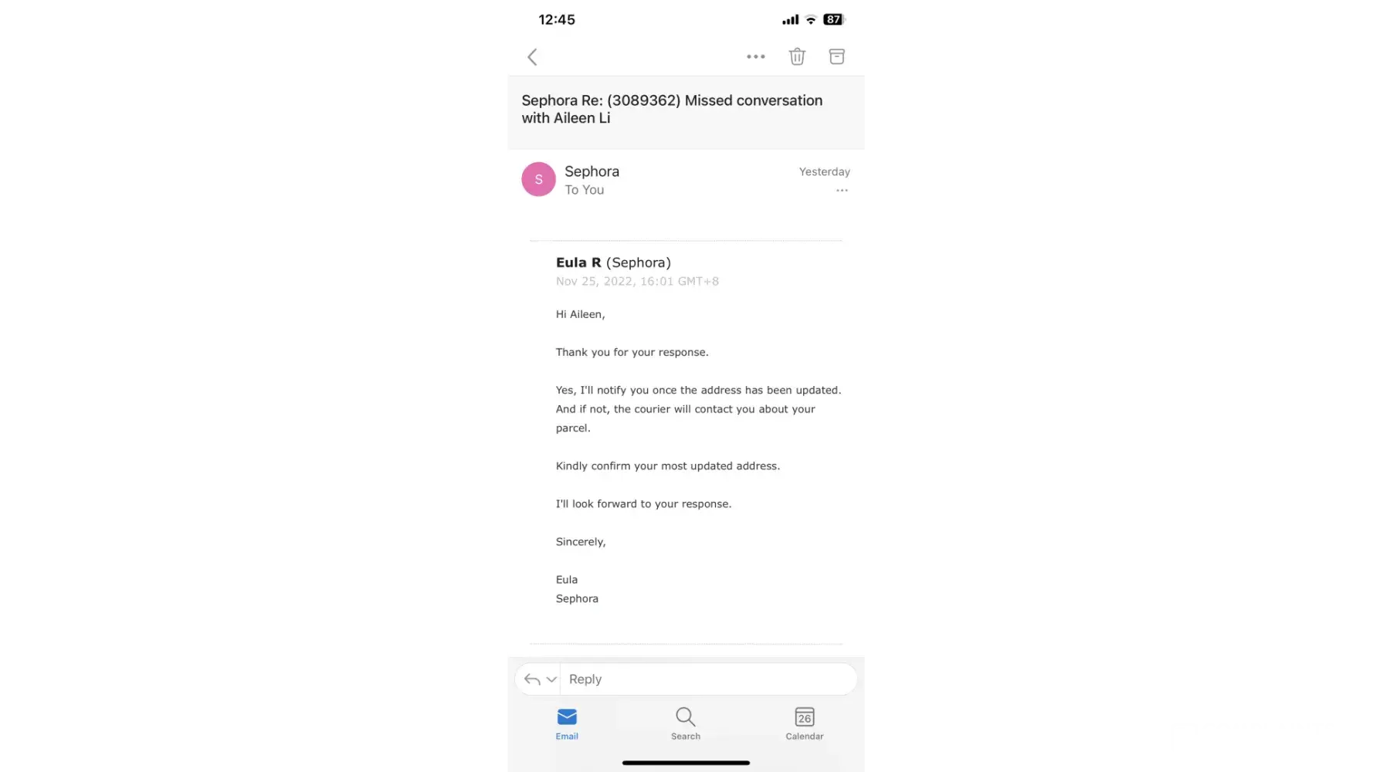Switch to the Email tab
This screenshot has height=772, width=1373.
567,724
